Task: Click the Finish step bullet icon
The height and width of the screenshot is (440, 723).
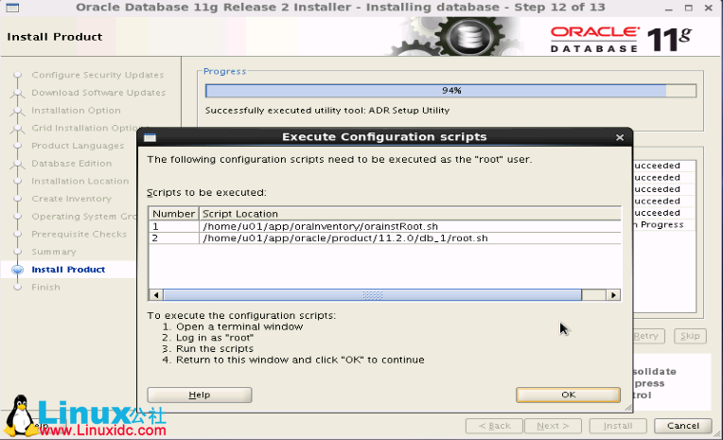Action: [x=18, y=287]
